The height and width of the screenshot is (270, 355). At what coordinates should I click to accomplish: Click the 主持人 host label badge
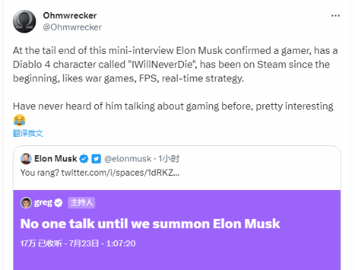point(82,203)
